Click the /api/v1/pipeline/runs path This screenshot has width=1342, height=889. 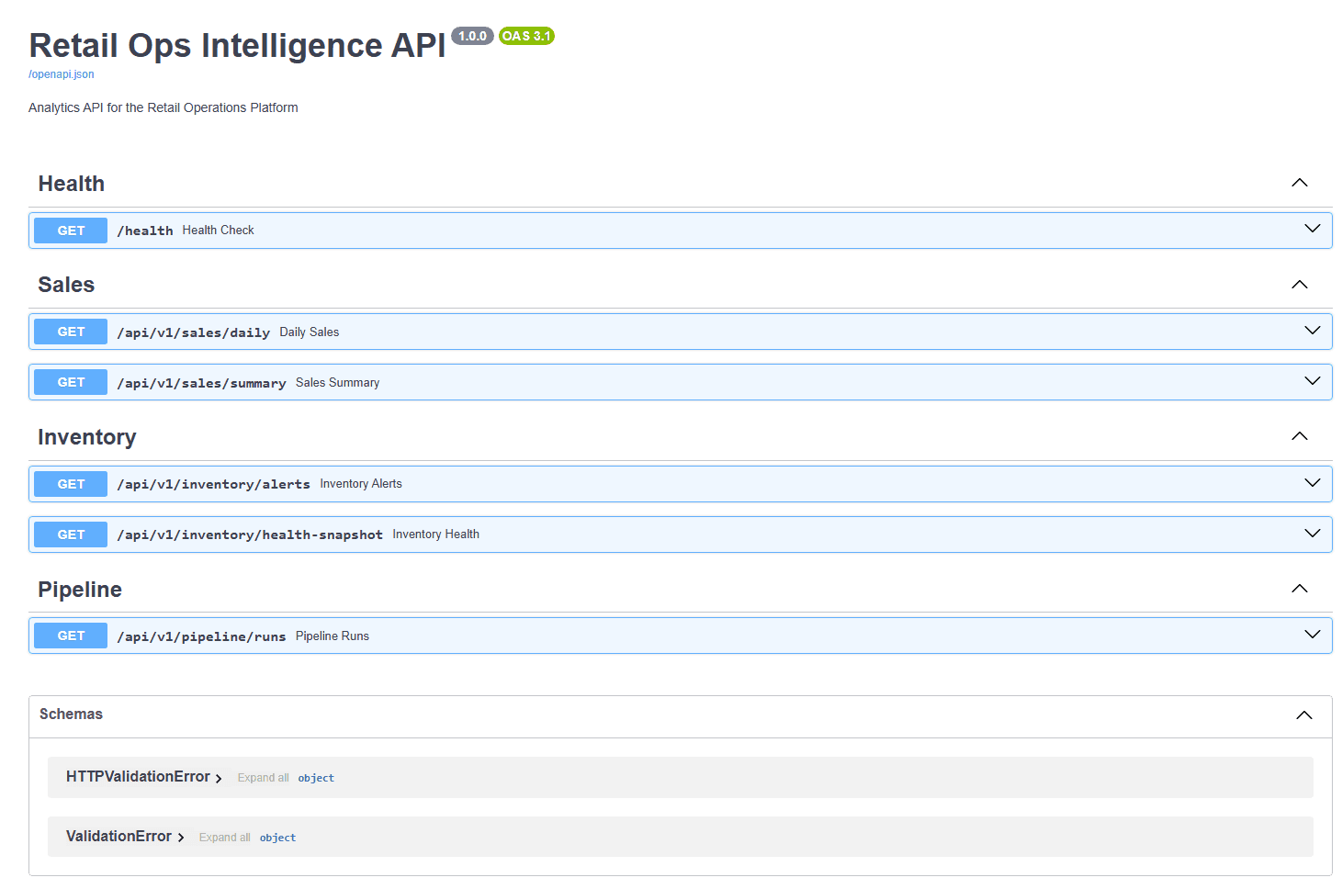pyautogui.click(x=201, y=636)
